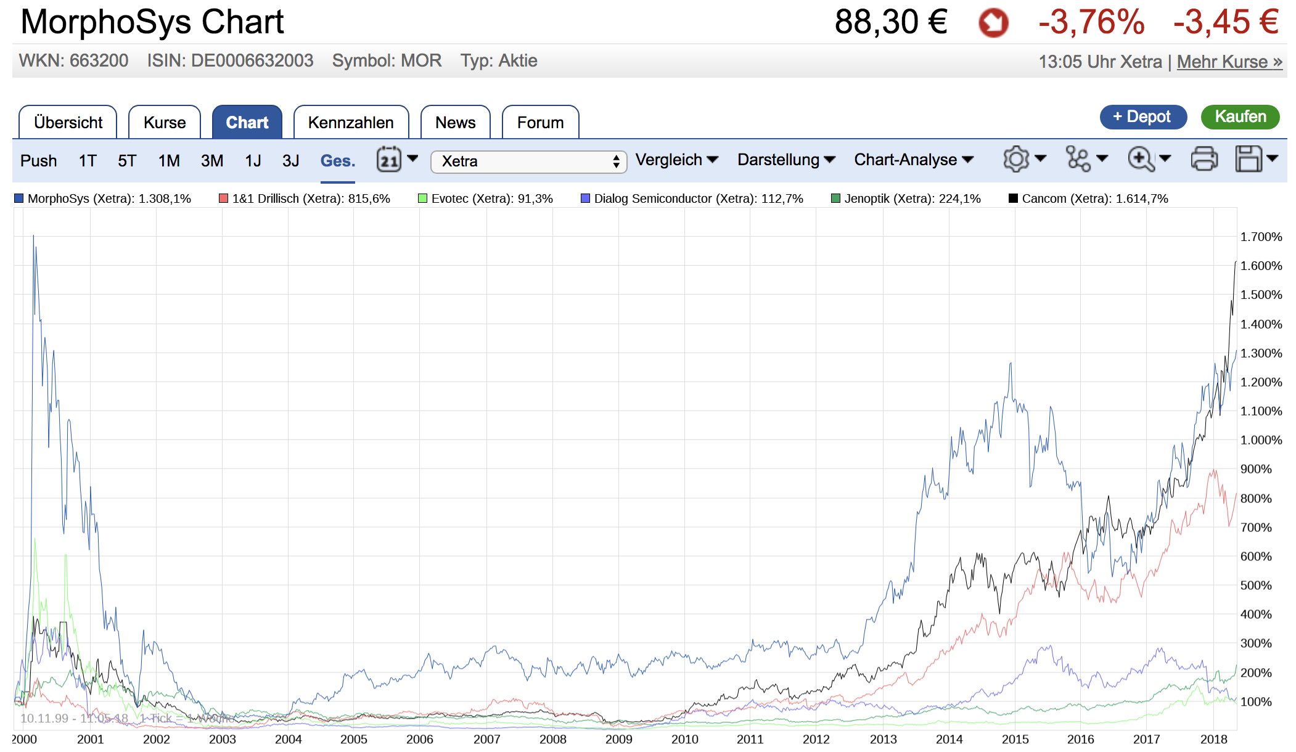Click the magnifier zoom icon
The height and width of the screenshot is (752, 1296).
coord(1141,159)
